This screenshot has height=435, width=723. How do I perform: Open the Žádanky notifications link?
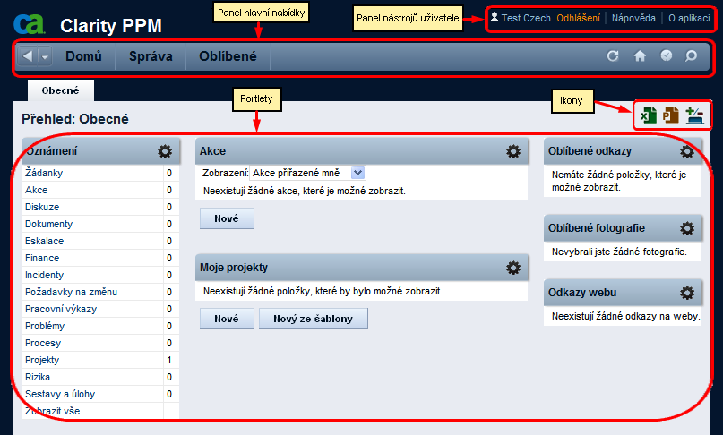pyautogui.click(x=44, y=173)
